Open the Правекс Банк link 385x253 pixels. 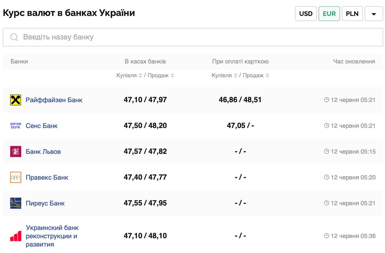[47, 177]
